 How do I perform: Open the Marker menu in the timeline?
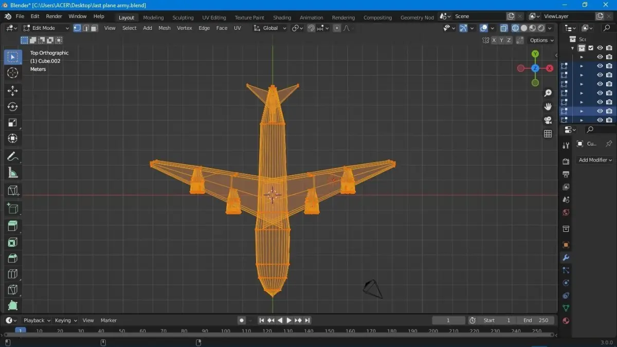tap(108, 320)
